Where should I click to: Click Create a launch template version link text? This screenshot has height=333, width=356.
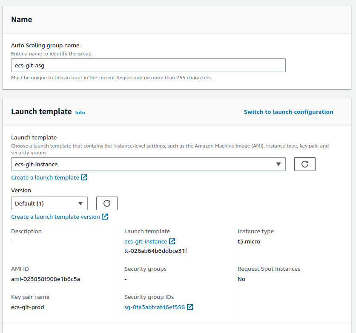click(x=55, y=217)
